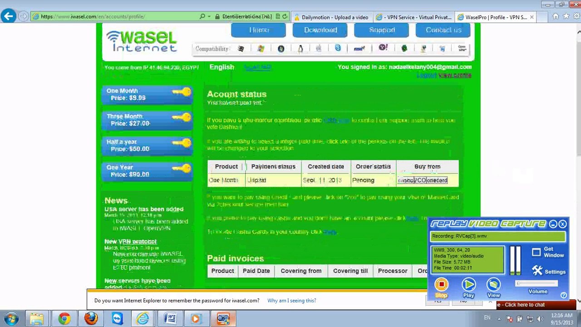The height and width of the screenshot is (327, 581).
Task: Adjust the Volume slider in Replay Video Capture
Action: (537, 283)
